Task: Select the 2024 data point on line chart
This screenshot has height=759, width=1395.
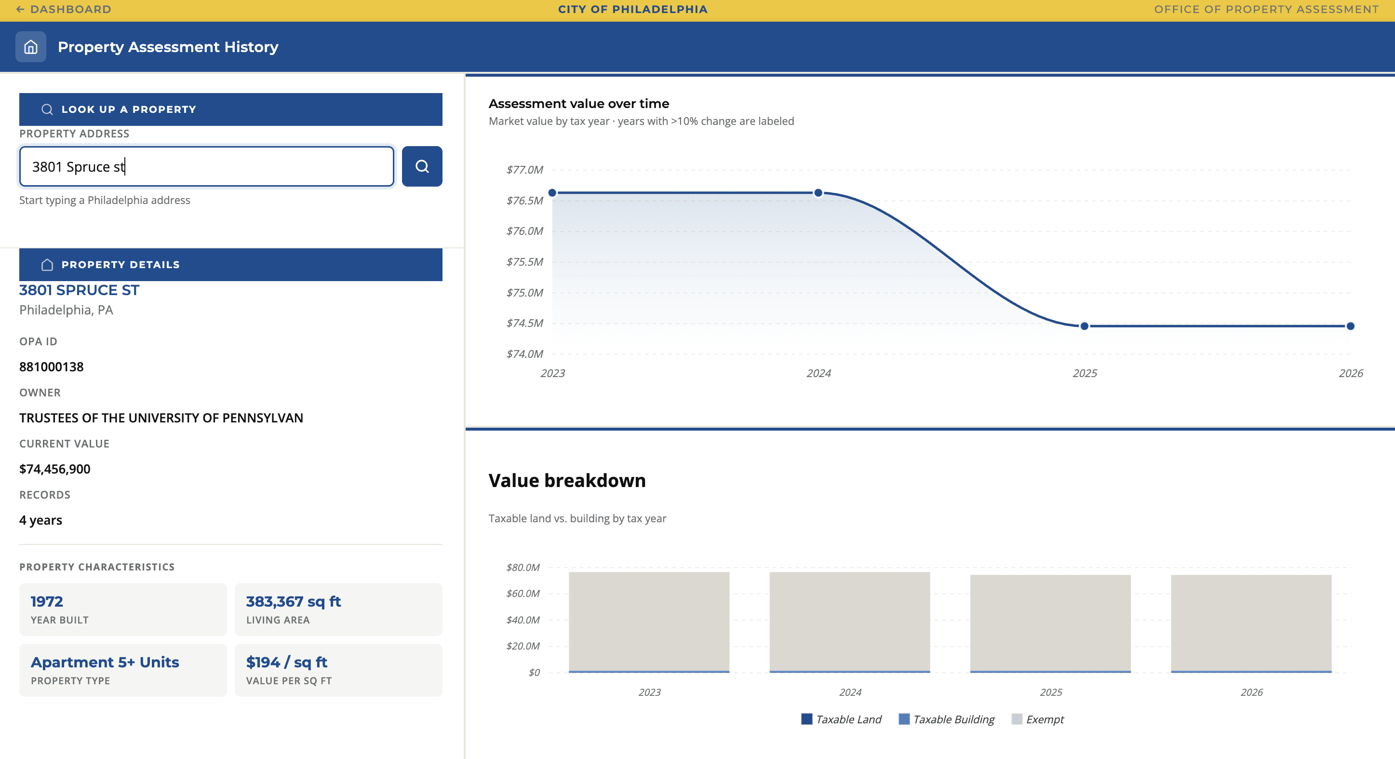Action: tap(818, 193)
